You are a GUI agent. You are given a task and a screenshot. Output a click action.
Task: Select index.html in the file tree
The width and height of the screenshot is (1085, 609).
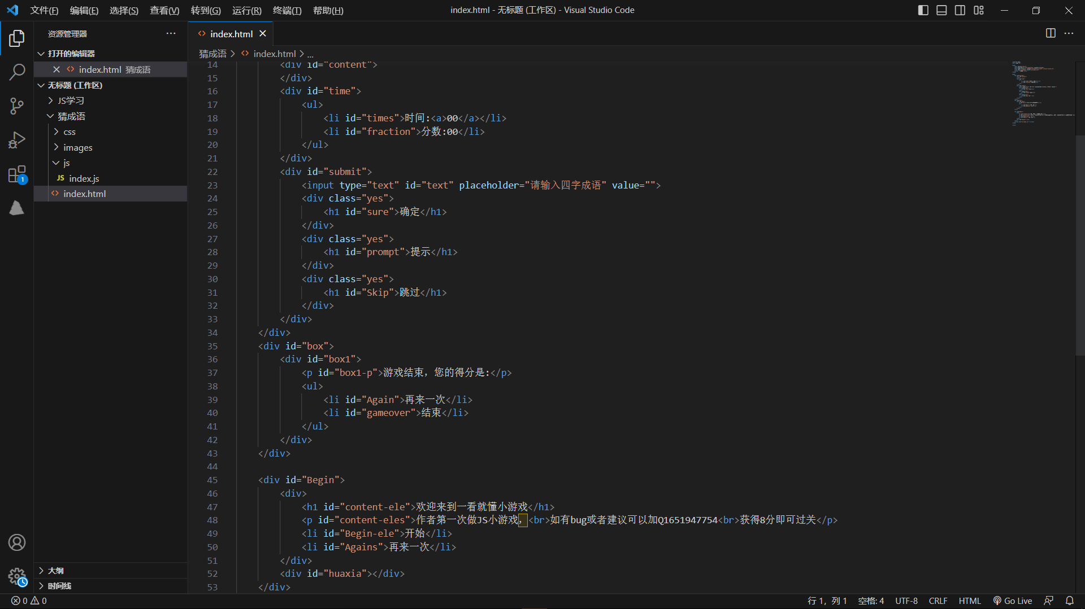pyautogui.click(x=110, y=194)
